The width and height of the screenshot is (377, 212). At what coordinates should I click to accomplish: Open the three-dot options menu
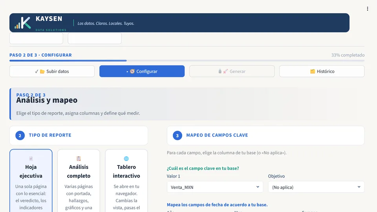click(368, 9)
